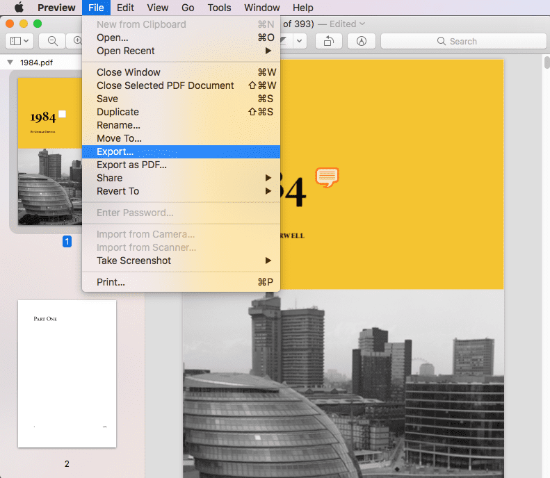Click the magnifier icon in the Search field
Image resolution: width=550 pixels, height=478 pixels.
coord(442,42)
